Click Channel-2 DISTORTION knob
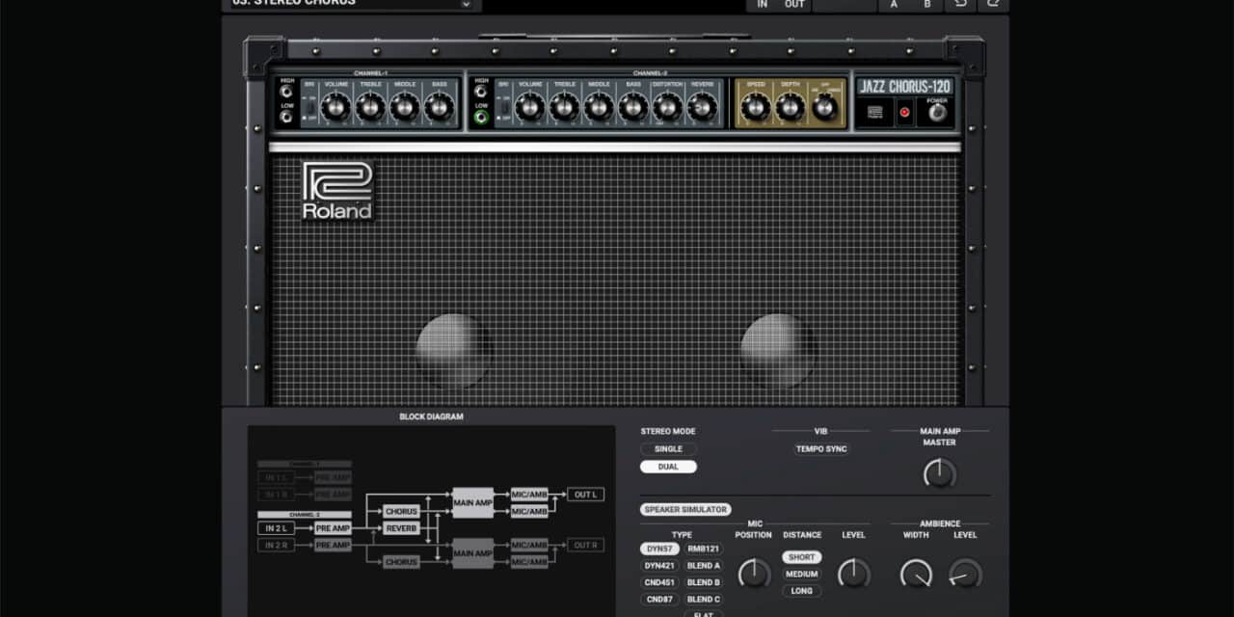The image size is (1234, 617). point(667,106)
